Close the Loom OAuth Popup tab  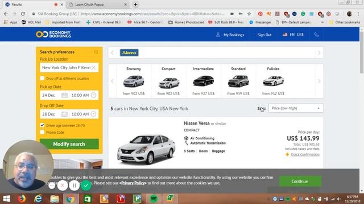tap(125, 5)
